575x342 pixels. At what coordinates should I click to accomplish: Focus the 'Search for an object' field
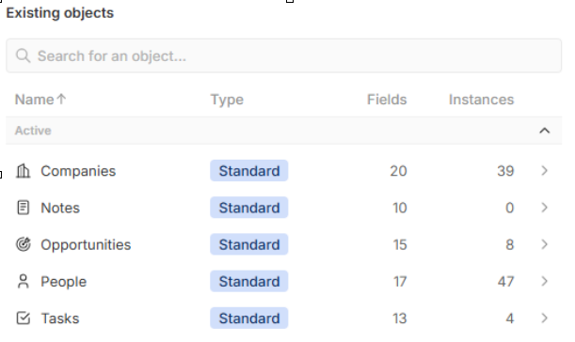(x=284, y=55)
